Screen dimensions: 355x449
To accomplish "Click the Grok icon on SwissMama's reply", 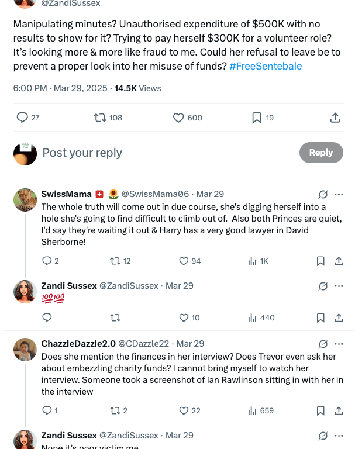I will [x=323, y=194].
